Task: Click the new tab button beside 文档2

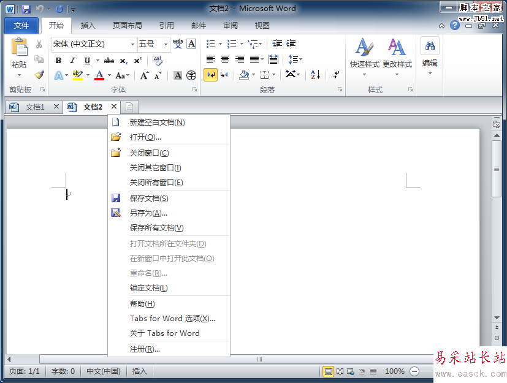Action: (129, 107)
